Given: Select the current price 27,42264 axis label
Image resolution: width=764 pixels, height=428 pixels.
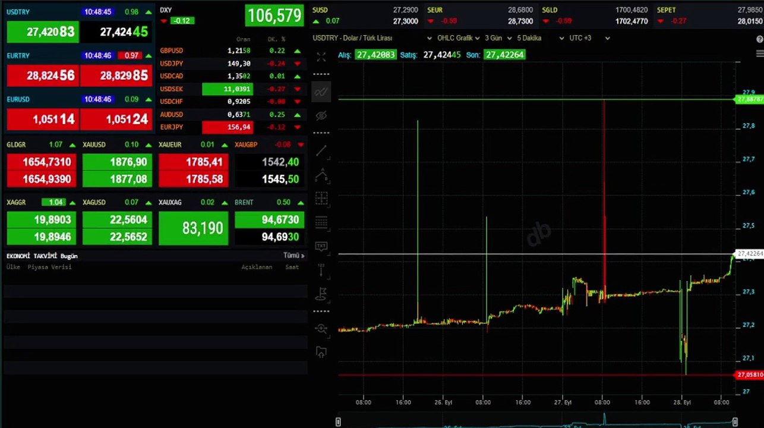Looking at the screenshot, I should pyautogui.click(x=750, y=254).
